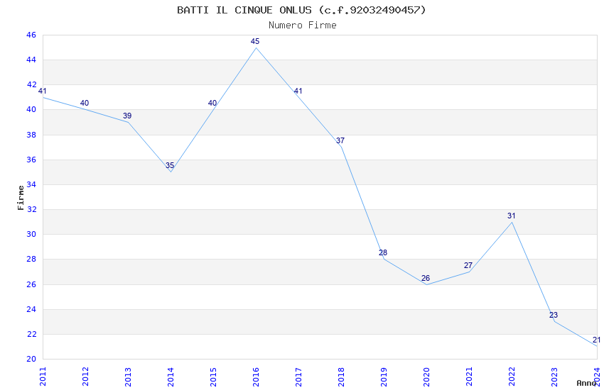Click x-axis year label '2014'
This screenshot has height=390, width=604.
click(171, 377)
